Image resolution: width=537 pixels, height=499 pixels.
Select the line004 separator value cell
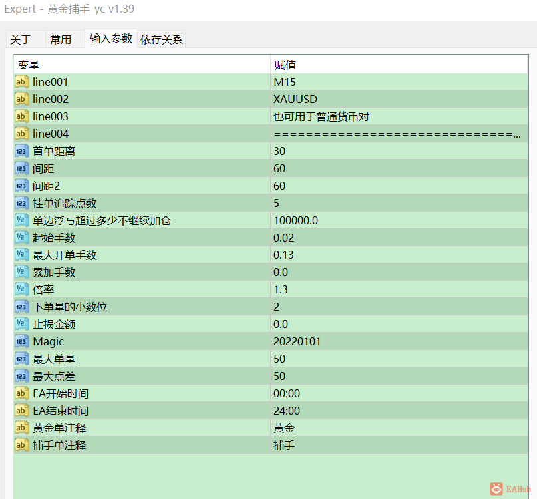pyautogui.click(x=399, y=134)
